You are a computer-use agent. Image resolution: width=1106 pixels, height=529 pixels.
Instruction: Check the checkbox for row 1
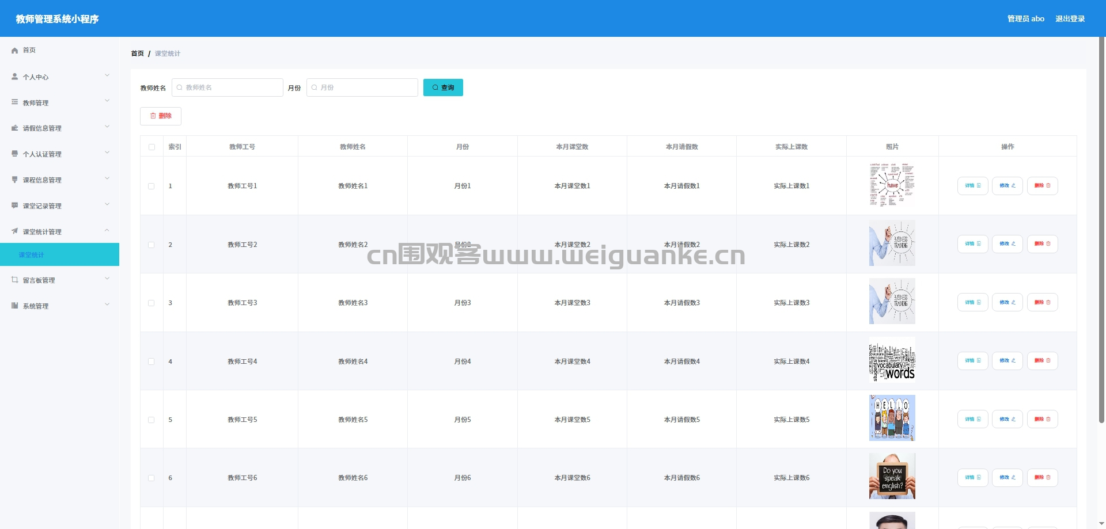click(151, 187)
